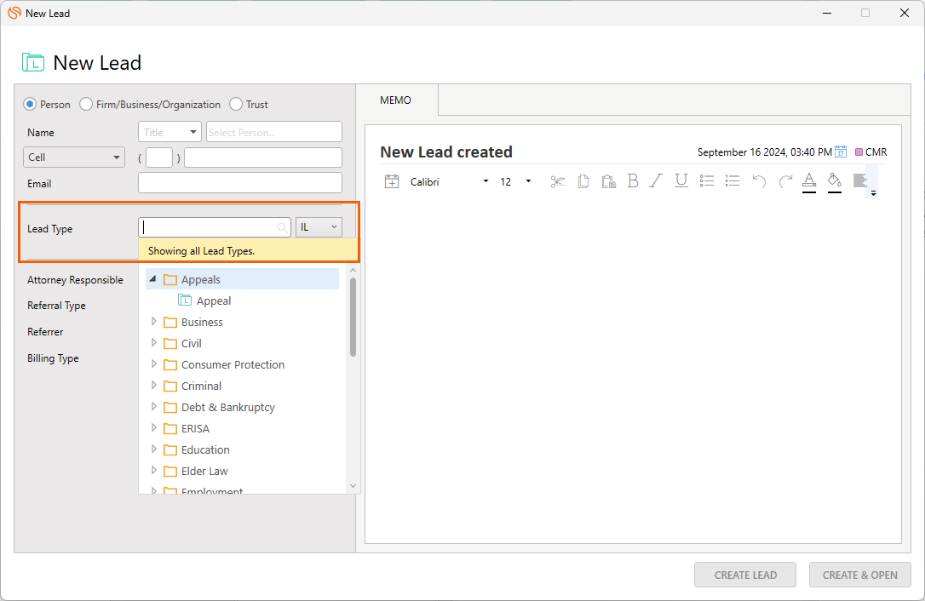
Task: Open the font size 12 dropdown
Action: [528, 181]
